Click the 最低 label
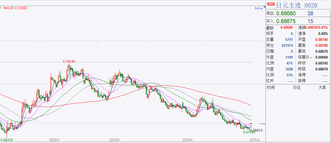Viewport: 331px width, 143px height. click(x=302, y=51)
